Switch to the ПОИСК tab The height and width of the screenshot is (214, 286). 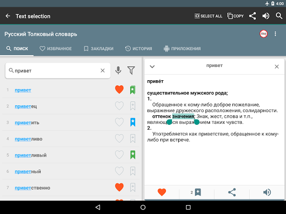point(17,48)
